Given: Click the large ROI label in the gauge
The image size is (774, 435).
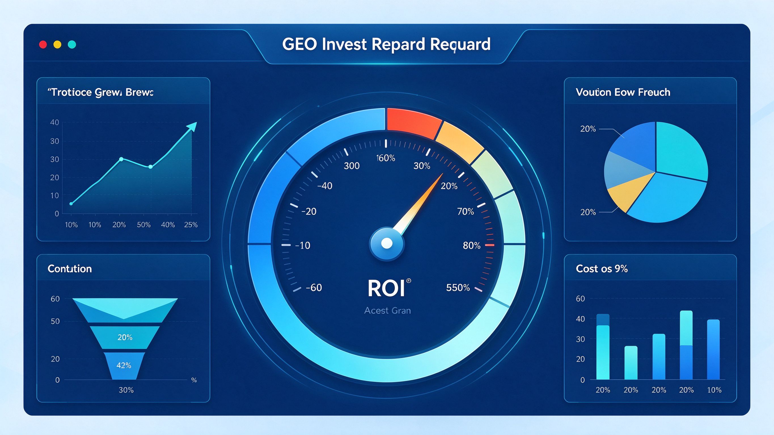Looking at the screenshot, I should [386, 288].
